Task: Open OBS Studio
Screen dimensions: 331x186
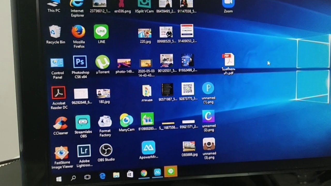Action: (x=106, y=153)
